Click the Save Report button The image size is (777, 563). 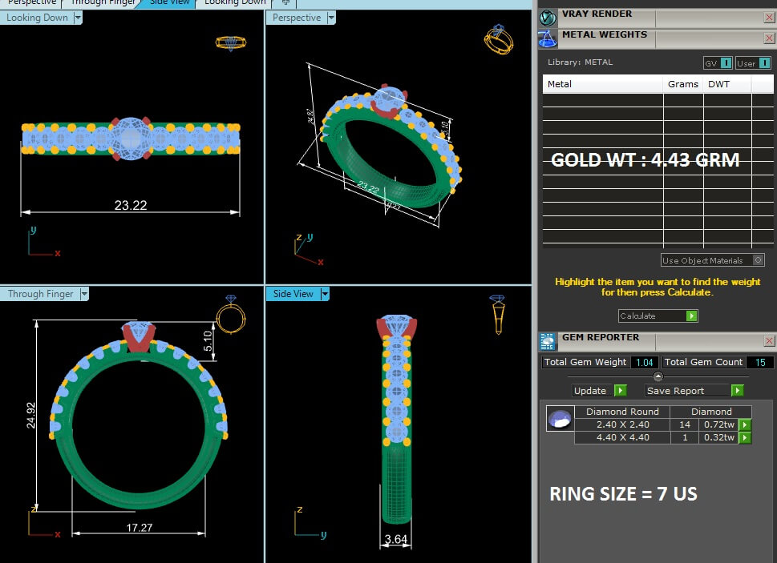tap(737, 391)
